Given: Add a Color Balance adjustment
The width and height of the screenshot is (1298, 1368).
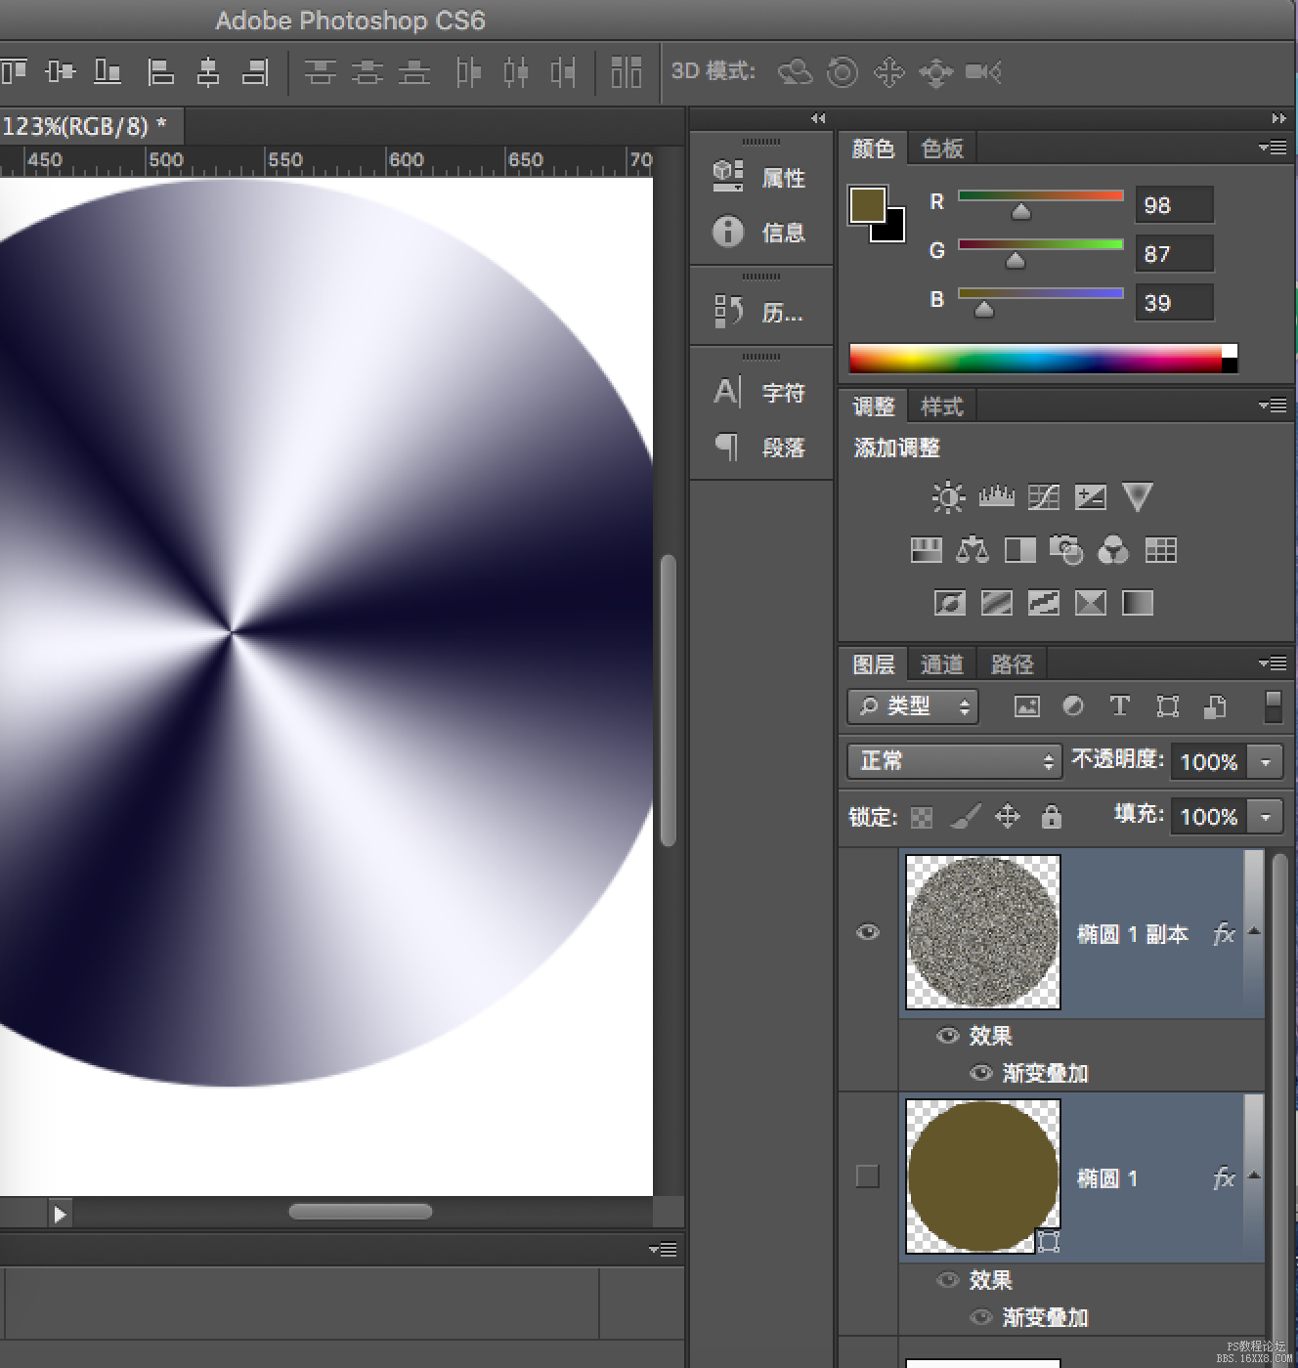Looking at the screenshot, I should coord(973,550).
